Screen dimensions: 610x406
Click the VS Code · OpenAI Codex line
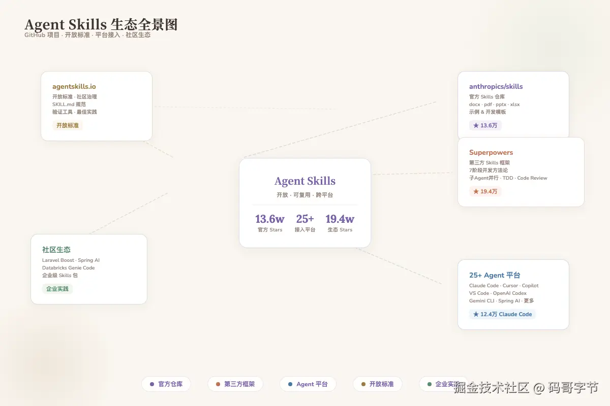[x=498, y=293]
